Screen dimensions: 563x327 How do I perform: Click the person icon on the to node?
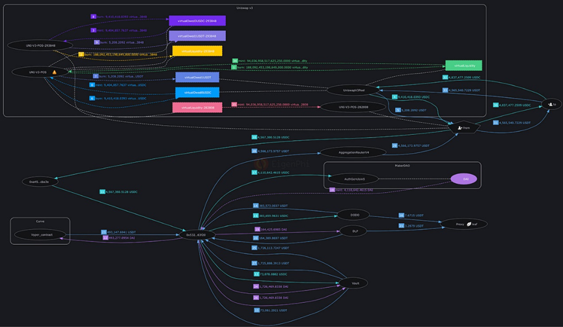tap(550, 104)
